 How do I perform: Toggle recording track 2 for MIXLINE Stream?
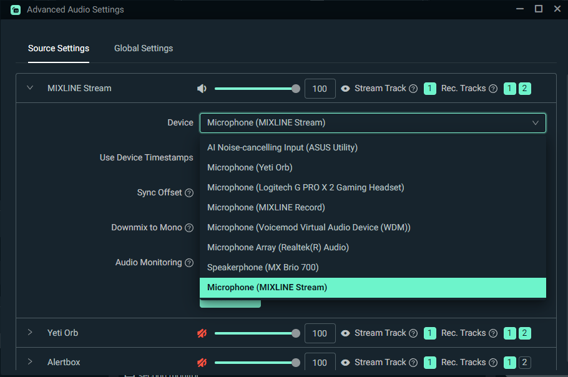click(524, 89)
